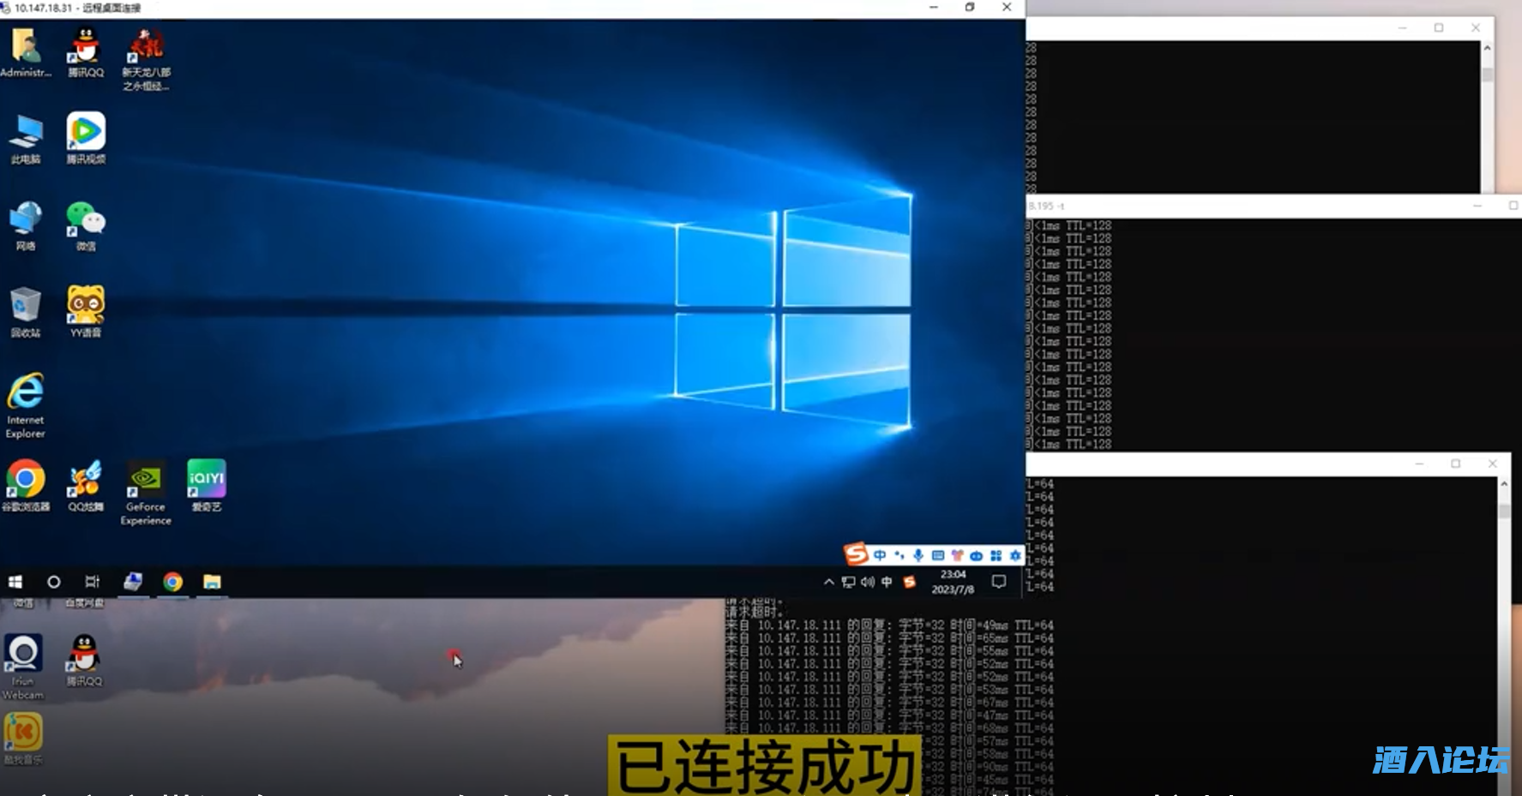Open the Windows Start menu
The width and height of the screenshot is (1522, 796).
(15, 582)
